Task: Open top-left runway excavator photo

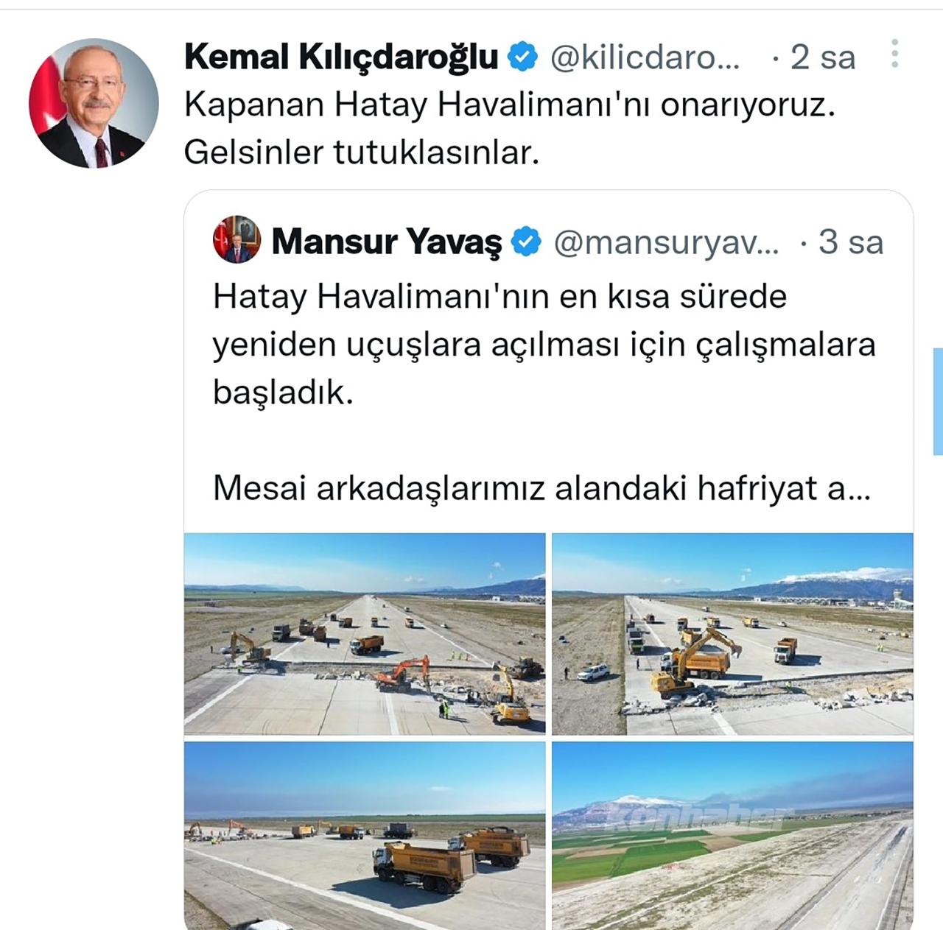Action: (x=365, y=634)
